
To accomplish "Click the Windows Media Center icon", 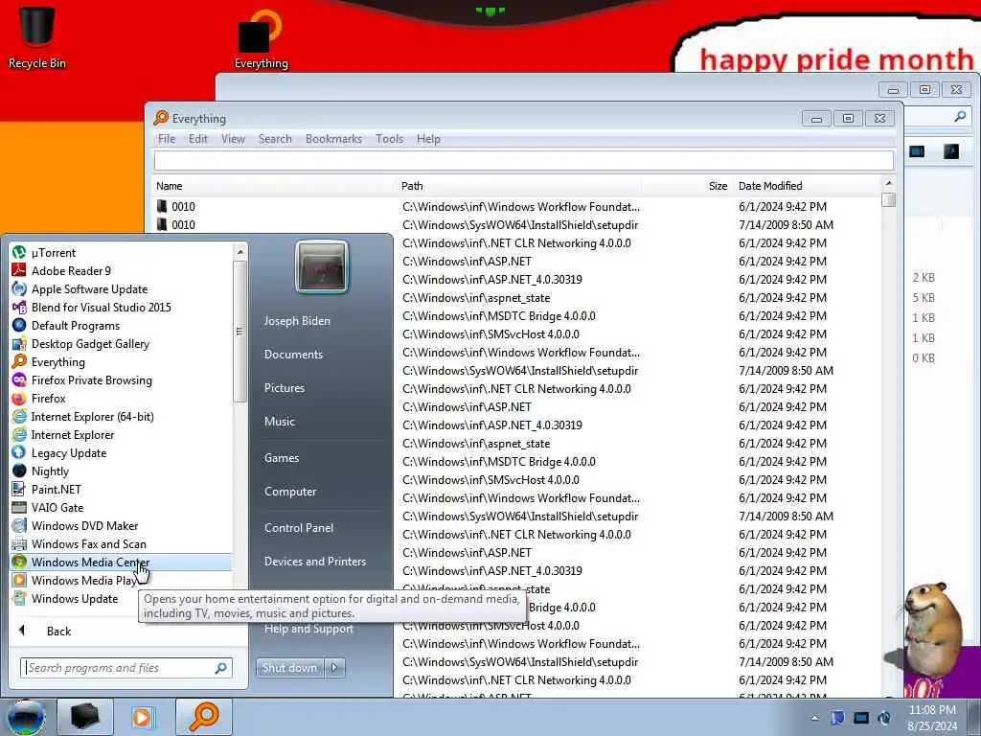I will [x=19, y=562].
